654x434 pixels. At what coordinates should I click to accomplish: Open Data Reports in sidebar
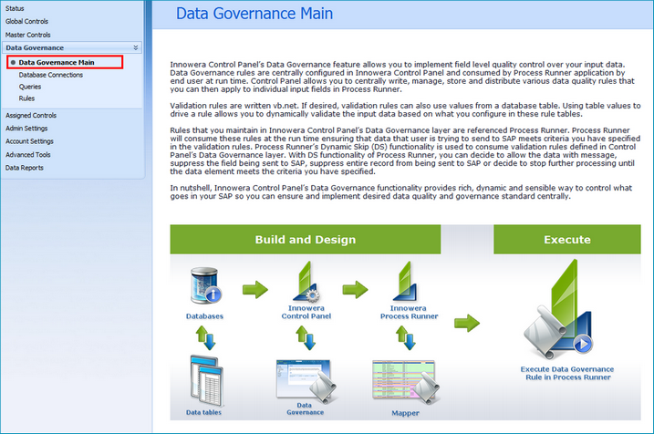[25, 168]
